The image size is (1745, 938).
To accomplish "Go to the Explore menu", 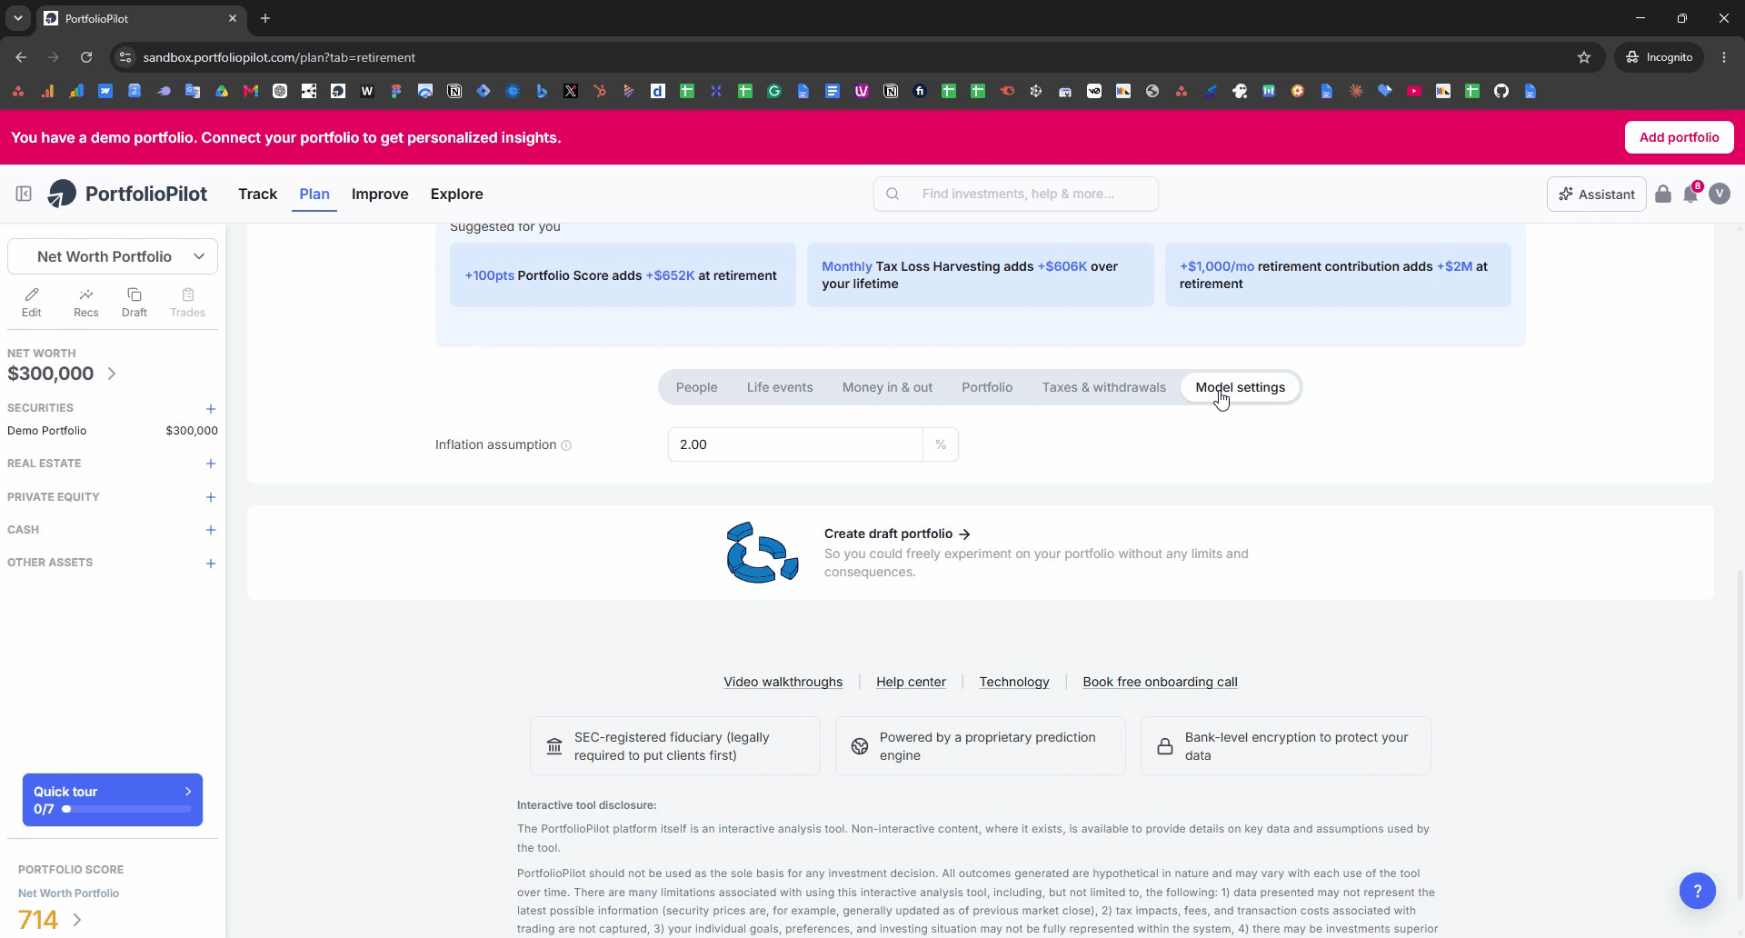I will tap(457, 194).
